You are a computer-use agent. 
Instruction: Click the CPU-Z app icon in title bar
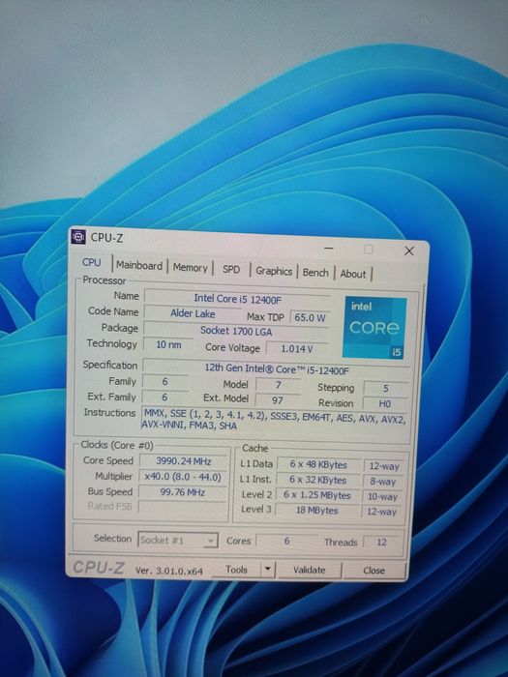coord(78,237)
